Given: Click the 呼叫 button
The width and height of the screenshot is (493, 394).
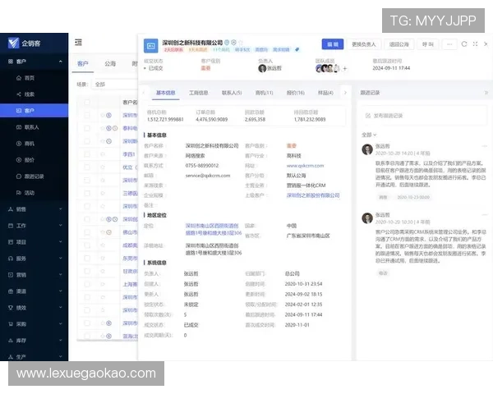Looking at the screenshot, I should point(427,44).
